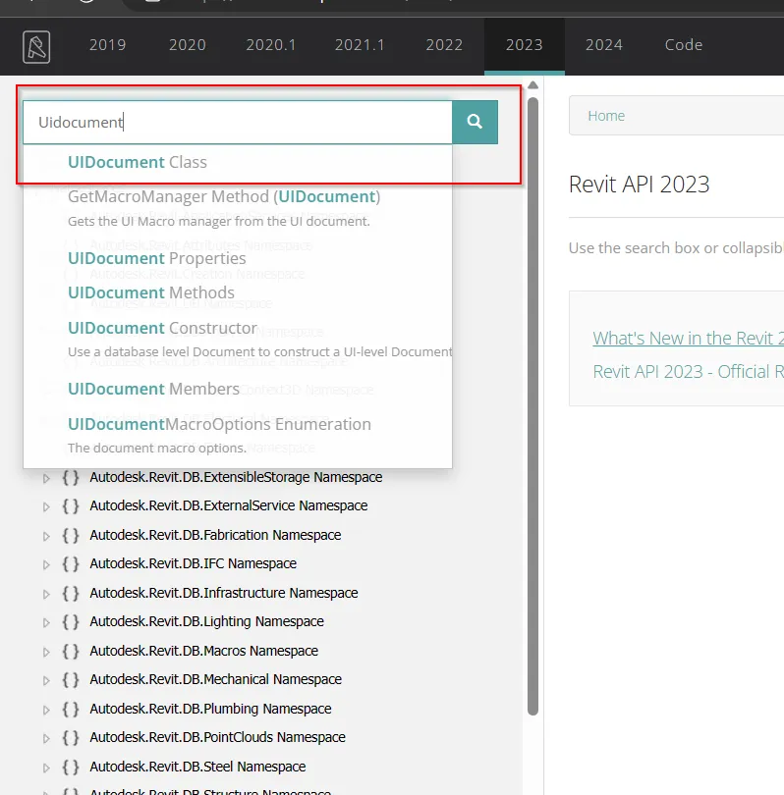The height and width of the screenshot is (795, 784).
Task: Click the sidebar vertical scrollbar thumb
Action: click(x=532, y=405)
